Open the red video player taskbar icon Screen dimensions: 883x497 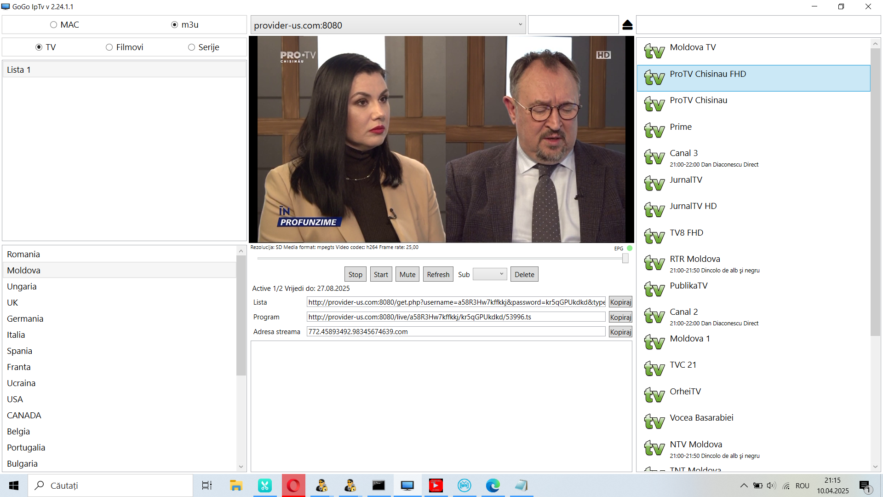[x=436, y=485]
